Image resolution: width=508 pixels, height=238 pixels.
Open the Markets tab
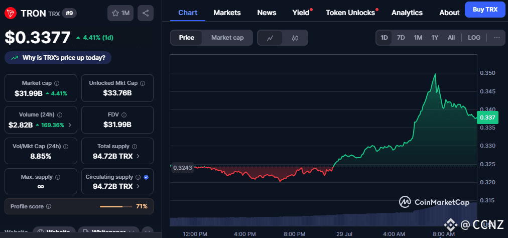coord(227,13)
